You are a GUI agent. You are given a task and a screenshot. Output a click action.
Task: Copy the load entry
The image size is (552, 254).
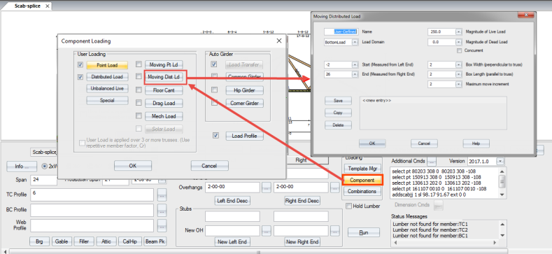pyautogui.click(x=338, y=113)
